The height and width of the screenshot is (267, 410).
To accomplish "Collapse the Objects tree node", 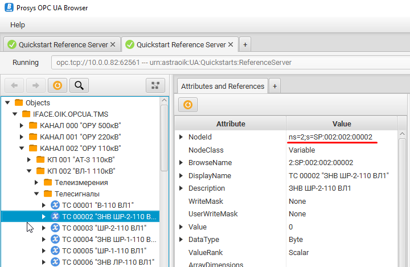I will (7, 103).
